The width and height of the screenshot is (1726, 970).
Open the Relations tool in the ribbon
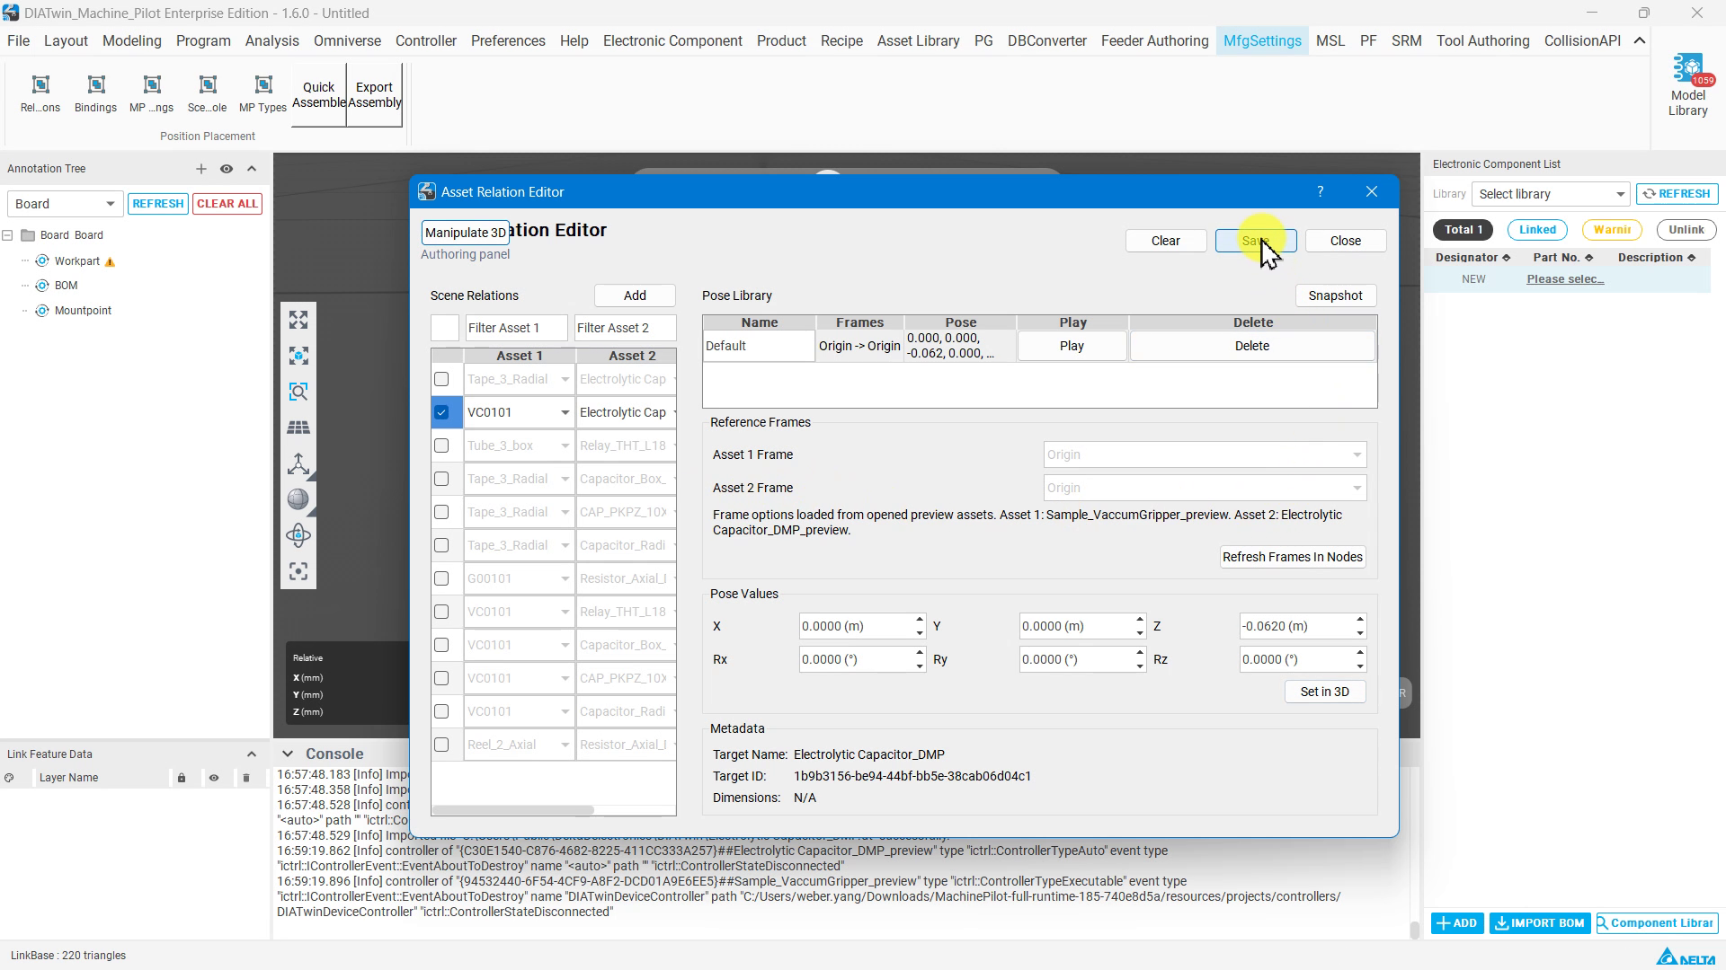click(40, 93)
